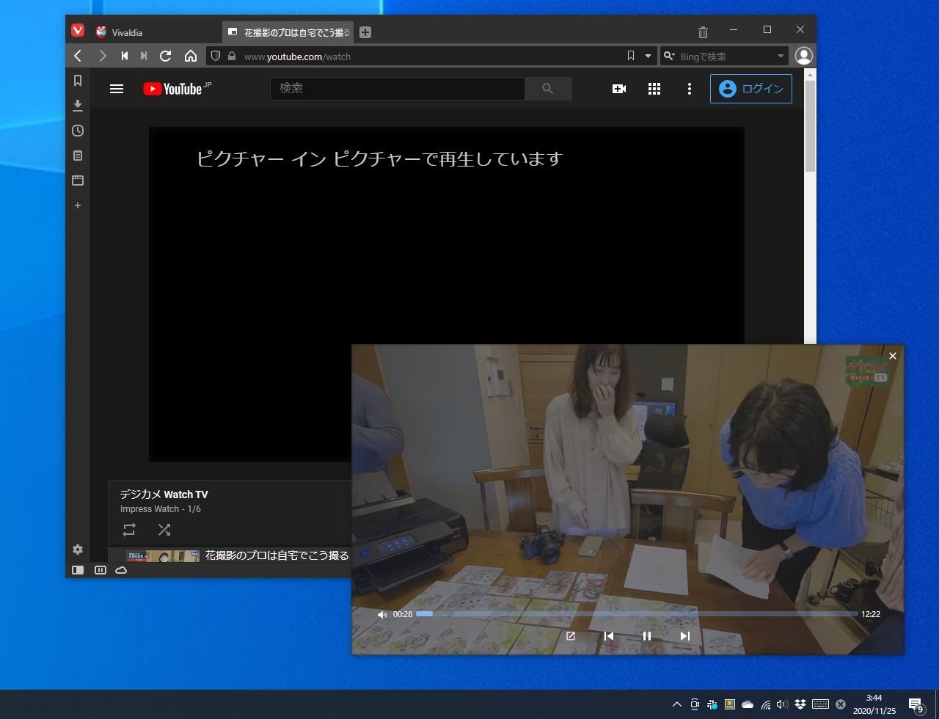This screenshot has height=719, width=939.
Task: Open the bookmark dropdown in the address bar
Action: click(x=647, y=56)
